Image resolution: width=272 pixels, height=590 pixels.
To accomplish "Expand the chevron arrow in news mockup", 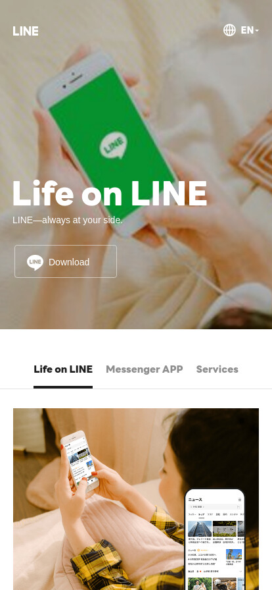I will click(x=240, y=572).
